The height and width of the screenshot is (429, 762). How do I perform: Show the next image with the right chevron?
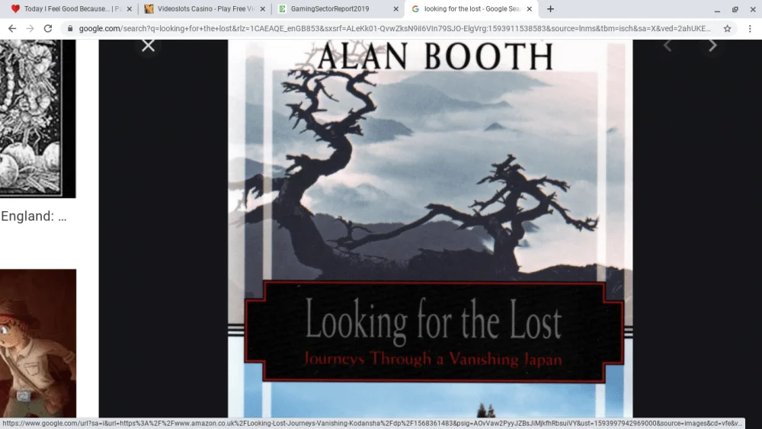[712, 46]
